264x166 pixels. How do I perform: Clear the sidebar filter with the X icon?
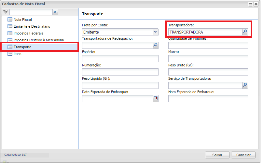tap(55, 12)
